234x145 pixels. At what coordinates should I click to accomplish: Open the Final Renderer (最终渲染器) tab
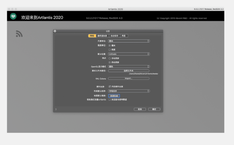click(x=102, y=36)
